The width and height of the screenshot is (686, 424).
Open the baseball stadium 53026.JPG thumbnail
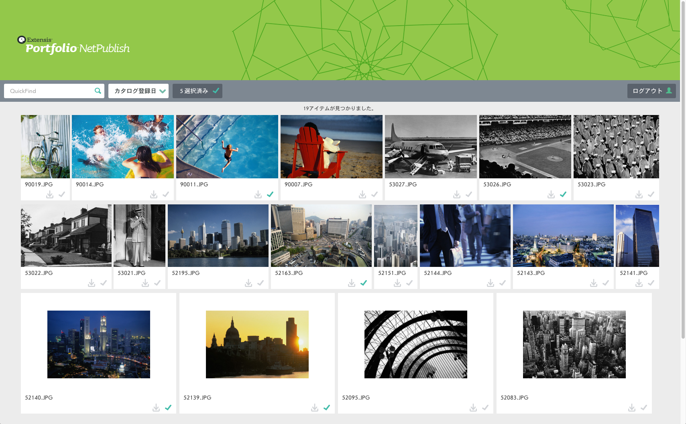[525, 147]
